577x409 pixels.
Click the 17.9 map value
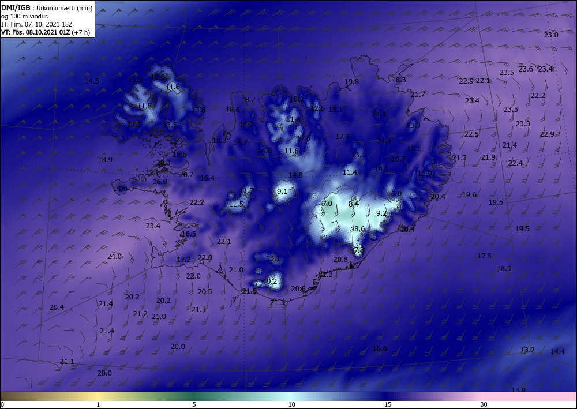point(342,137)
